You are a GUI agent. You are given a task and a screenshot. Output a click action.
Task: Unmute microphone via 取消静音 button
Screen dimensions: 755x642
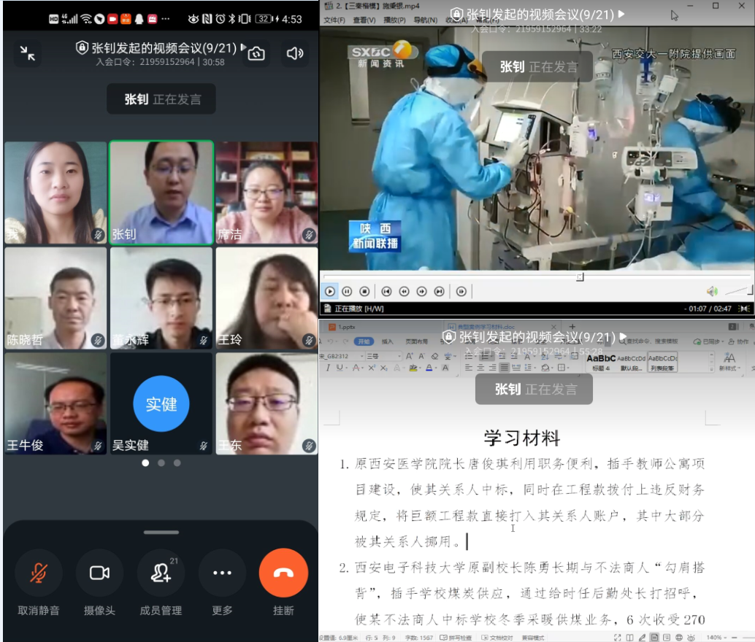(x=39, y=573)
